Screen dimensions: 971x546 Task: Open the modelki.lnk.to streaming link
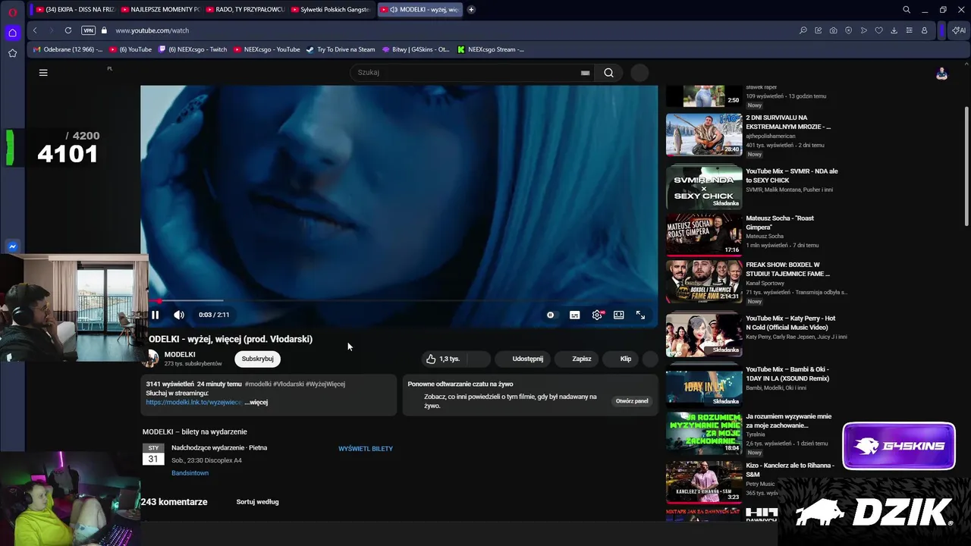coord(194,403)
